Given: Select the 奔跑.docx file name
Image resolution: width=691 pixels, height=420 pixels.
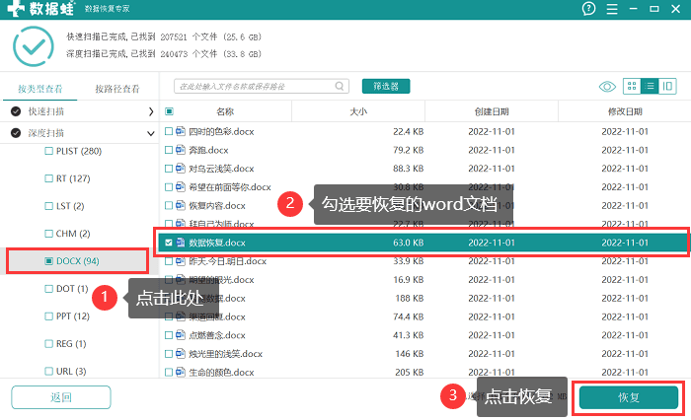Looking at the screenshot, I should pyautogui.click(x=208, y=150).
